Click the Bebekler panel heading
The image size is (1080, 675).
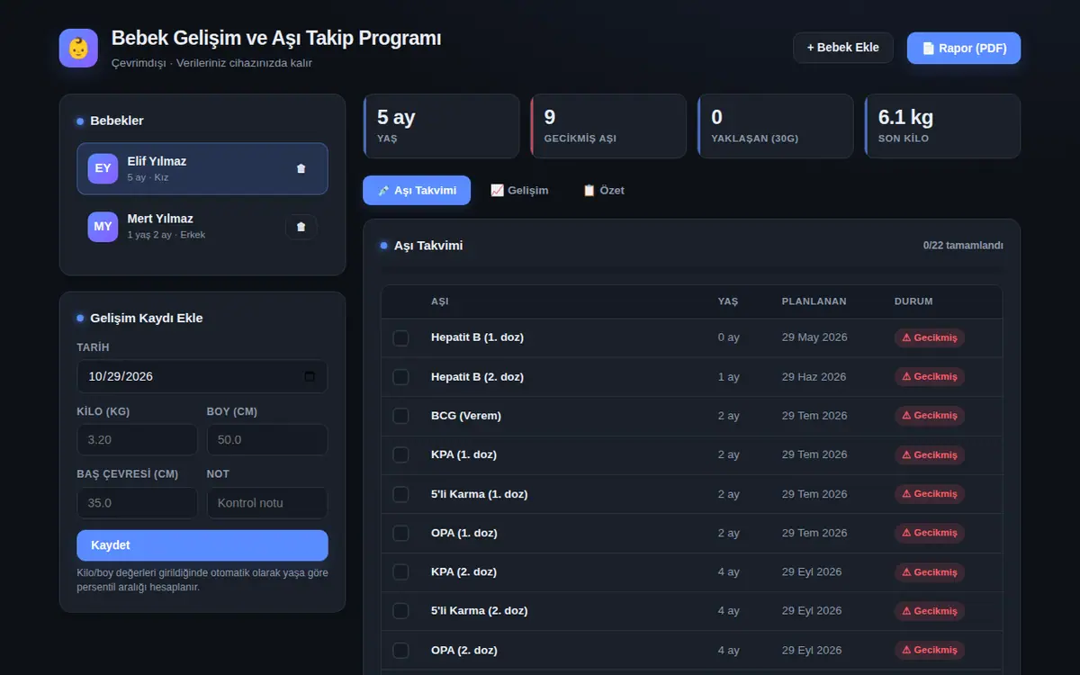pyautogui.click(x=117, y=121)
